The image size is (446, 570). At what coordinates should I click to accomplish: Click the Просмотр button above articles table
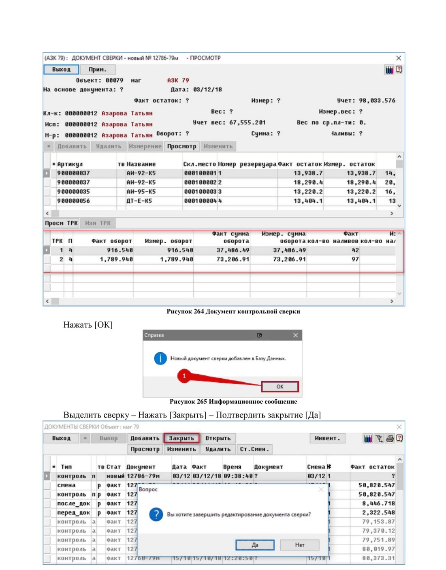click(181, 146)
